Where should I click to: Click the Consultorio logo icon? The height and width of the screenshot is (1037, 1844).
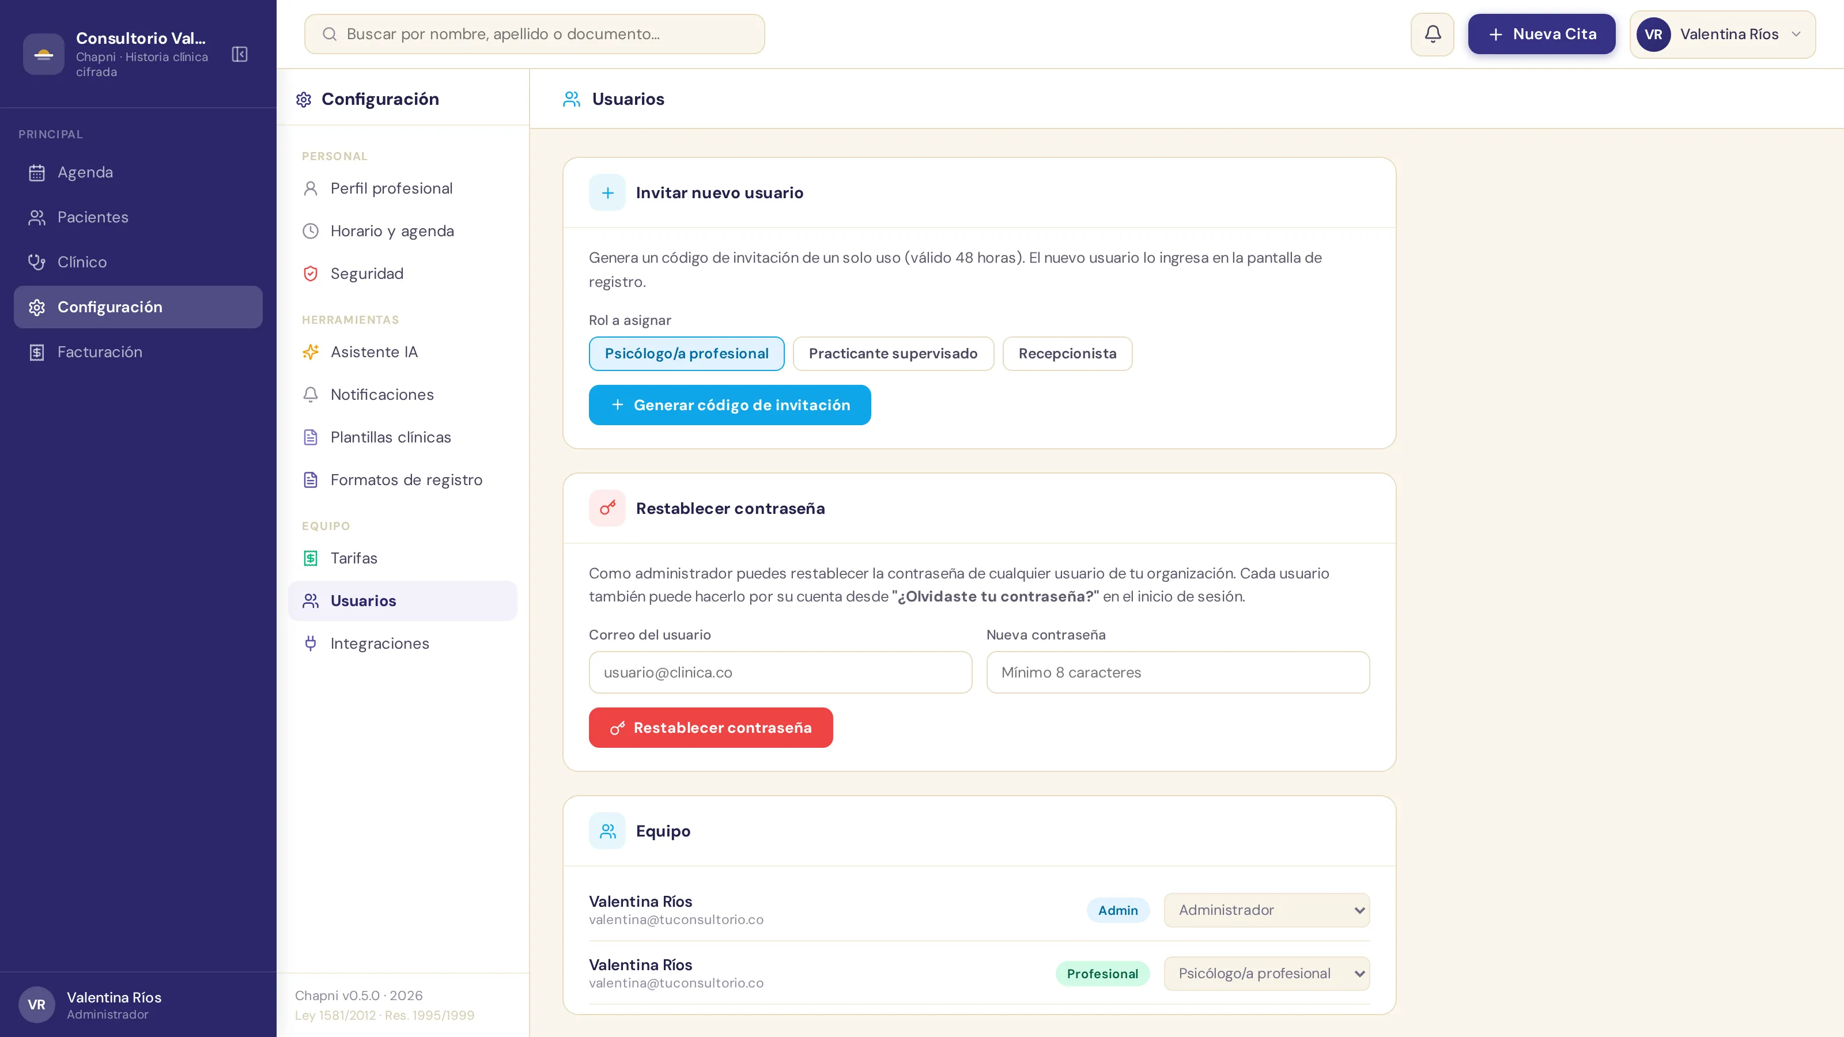44,54
